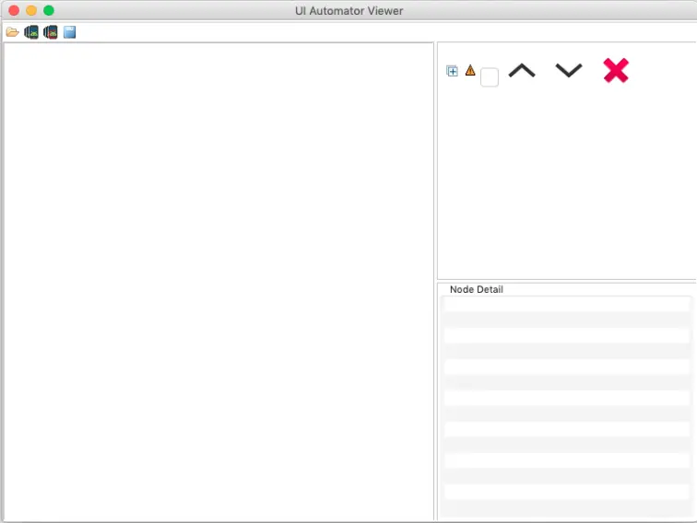This screenshot has width=697, height=523.
Task: Select the Node Detail panel label
Action: [476, 289]
